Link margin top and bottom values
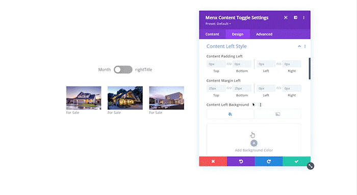Image resolution: width=357 pixels, height=195 pixels. pos(229,88)
